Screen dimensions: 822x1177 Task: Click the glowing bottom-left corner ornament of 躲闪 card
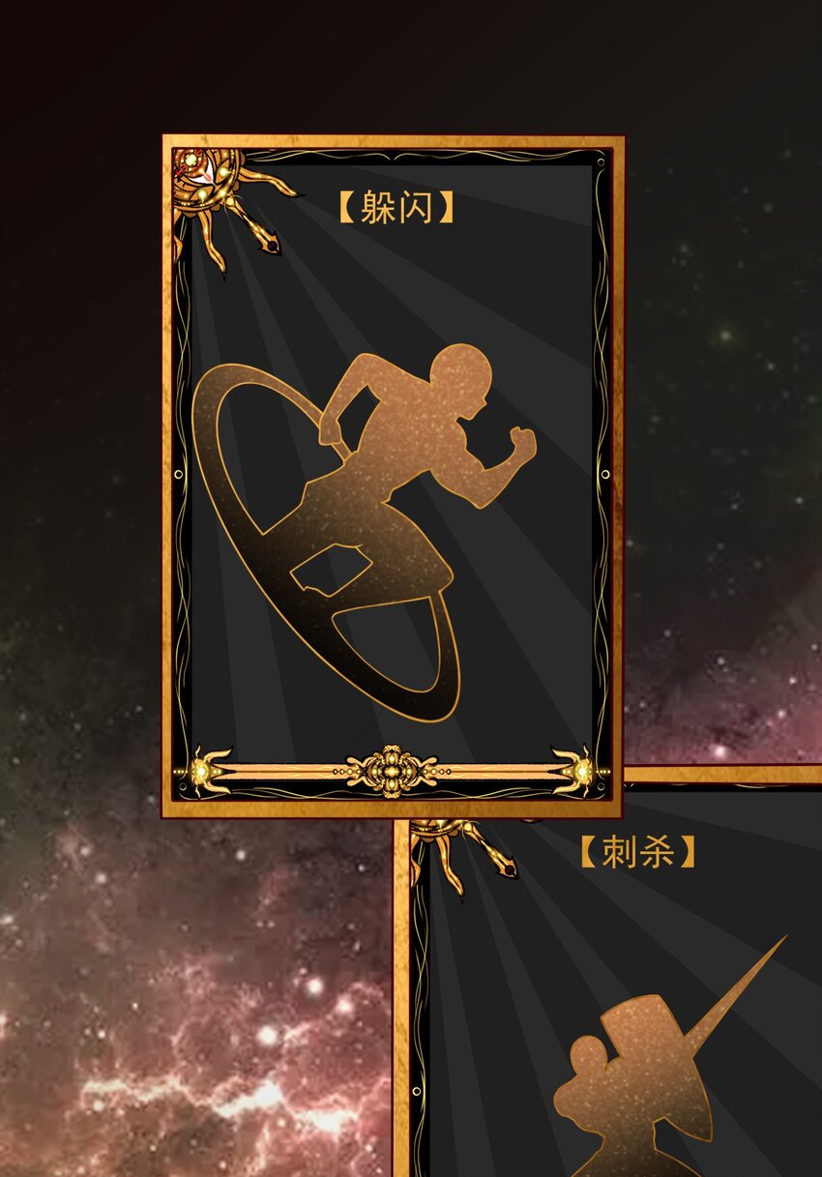(x=201, y=771)
